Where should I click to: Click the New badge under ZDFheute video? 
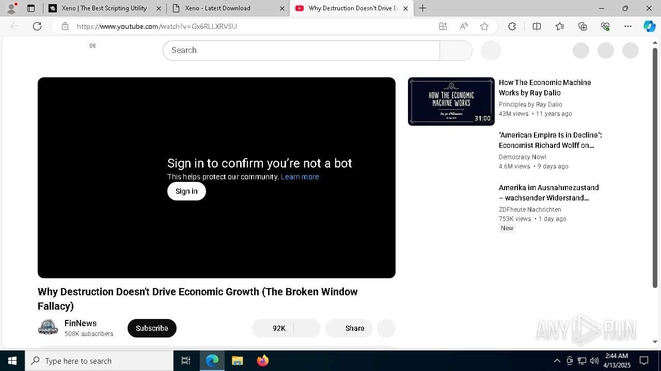click(507, 228)
